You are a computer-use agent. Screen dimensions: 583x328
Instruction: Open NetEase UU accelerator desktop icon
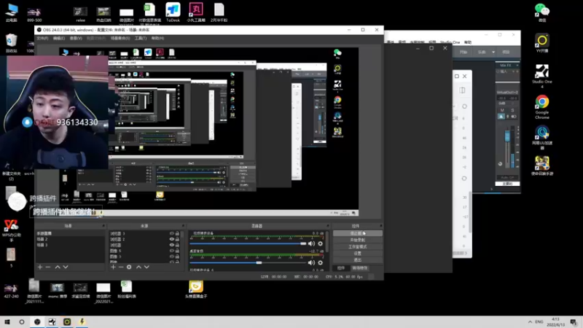tap(541, 138)
